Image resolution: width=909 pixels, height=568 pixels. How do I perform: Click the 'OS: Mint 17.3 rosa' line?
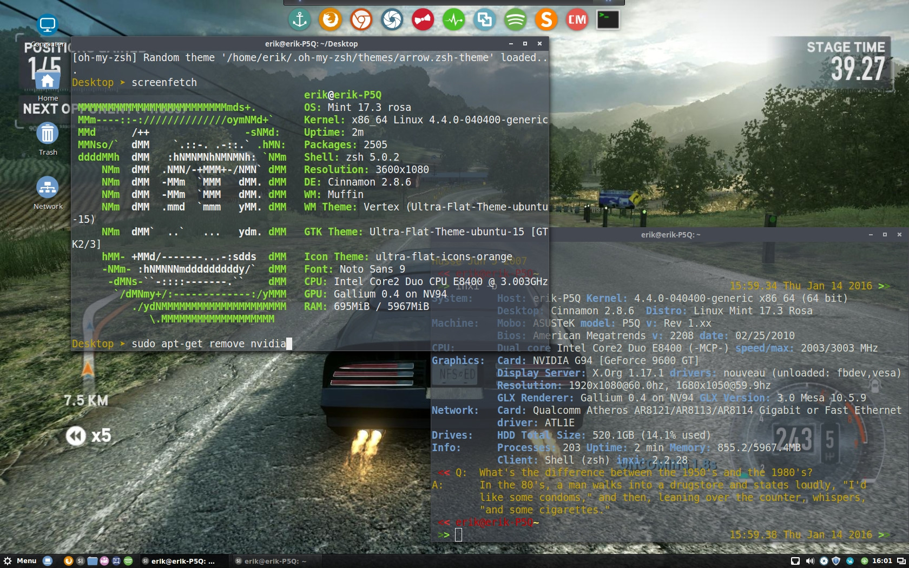coord(358,107)
